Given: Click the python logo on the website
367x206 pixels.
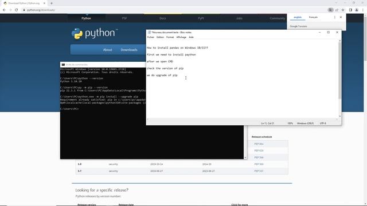Looking at the screenshot, I should [x=94, y=33].
